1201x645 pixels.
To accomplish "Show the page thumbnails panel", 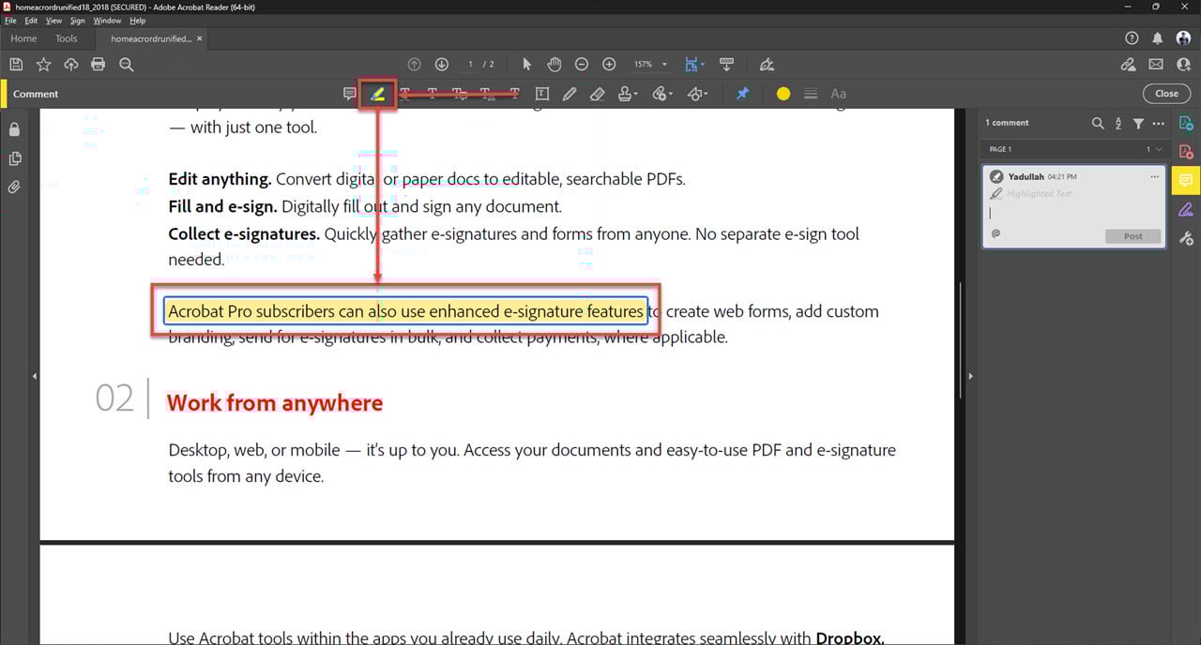I will coord(14,158).
